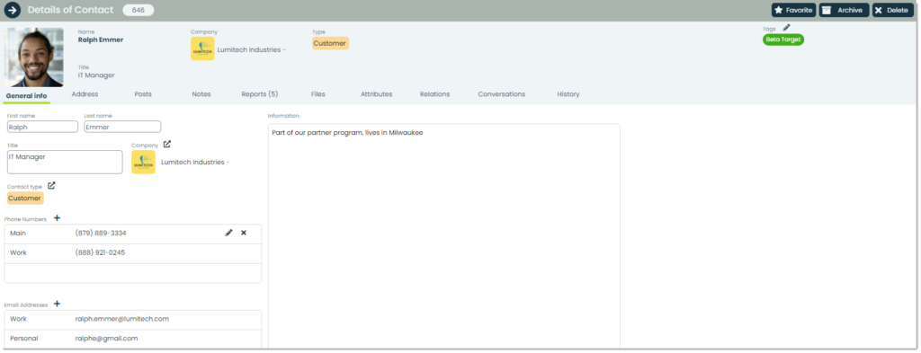The width and height of the screenshot is (921, 353).
Task: Select the (888) 921-0245 work number
Action: (x=100, y=252)
